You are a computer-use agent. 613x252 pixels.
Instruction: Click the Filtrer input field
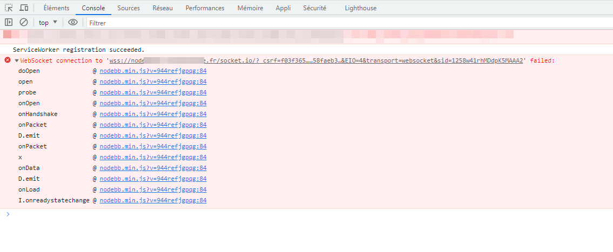pyautogui.click(x=346, y=23)
